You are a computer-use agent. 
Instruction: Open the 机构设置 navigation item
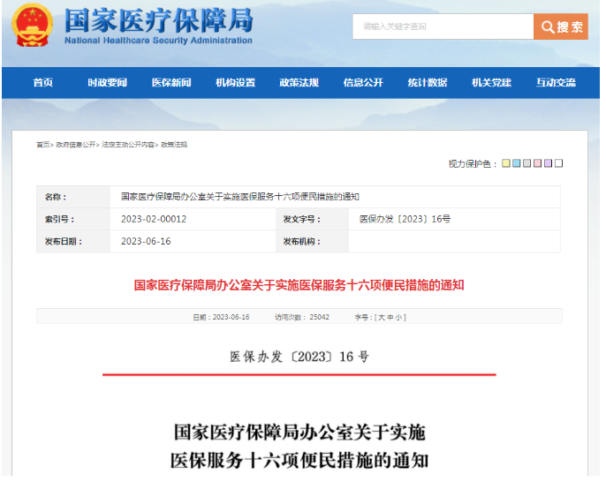[235, 83]
